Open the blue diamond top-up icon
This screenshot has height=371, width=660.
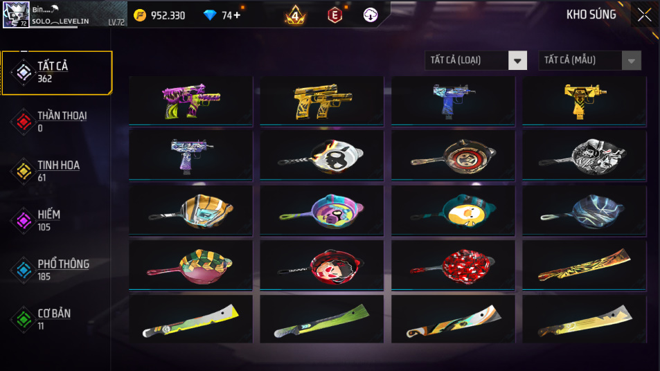click(210, 15)
